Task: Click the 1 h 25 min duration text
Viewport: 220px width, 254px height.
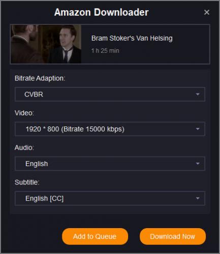Action: (105, 51)
